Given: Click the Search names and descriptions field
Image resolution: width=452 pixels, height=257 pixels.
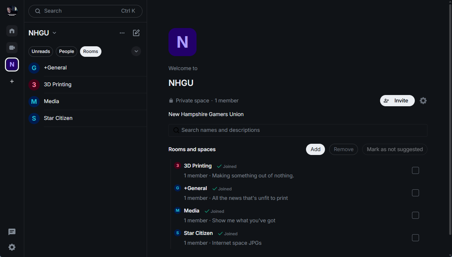Looking at the screenshot, I should [x=298, y=130].
